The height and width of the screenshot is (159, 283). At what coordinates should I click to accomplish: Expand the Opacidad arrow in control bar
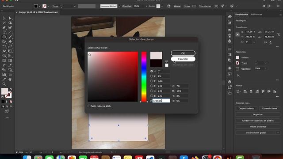146,6
